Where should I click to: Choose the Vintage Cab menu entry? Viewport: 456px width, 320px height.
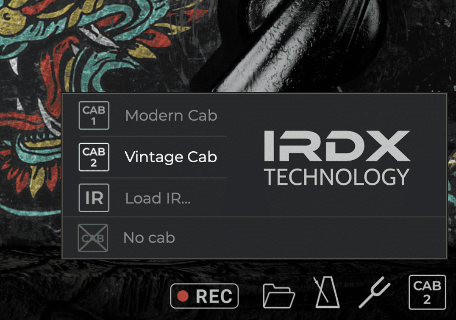point(171,157)
